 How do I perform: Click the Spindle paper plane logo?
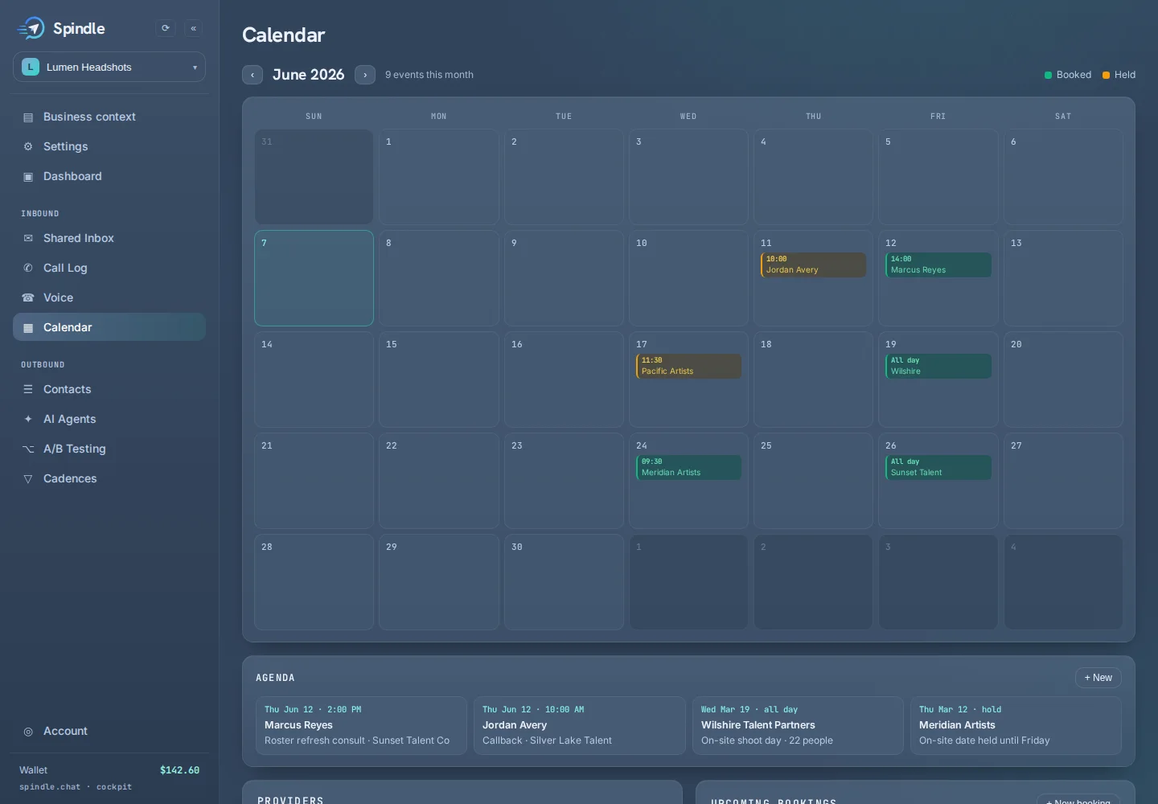(x=31, y=28)
